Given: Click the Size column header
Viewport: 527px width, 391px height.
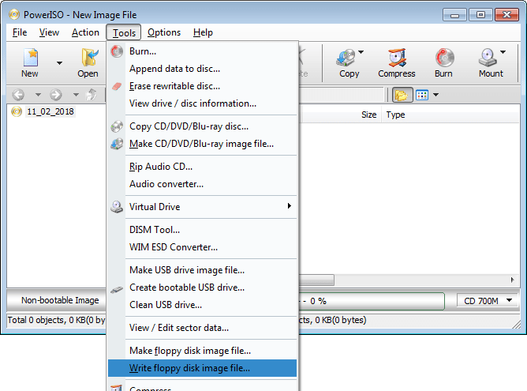Looking at the screenshot, I should point(342,115).
